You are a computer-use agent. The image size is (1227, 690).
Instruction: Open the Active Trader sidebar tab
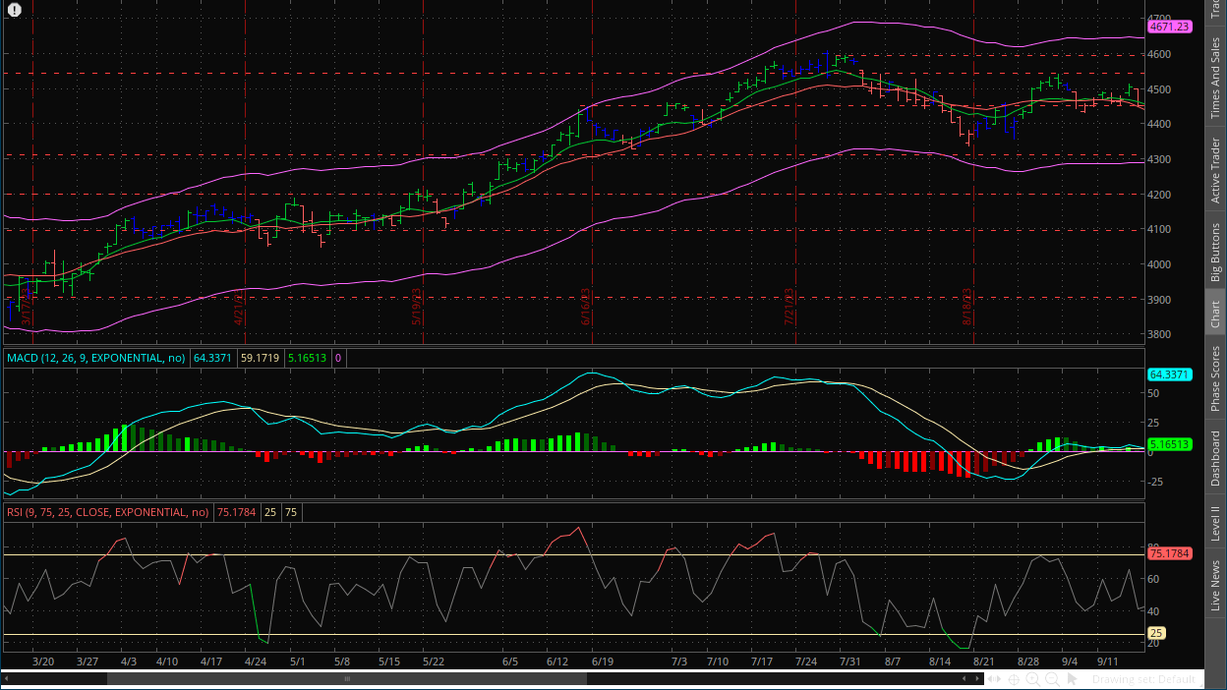pyautogui.click(x=1216, y=171)
